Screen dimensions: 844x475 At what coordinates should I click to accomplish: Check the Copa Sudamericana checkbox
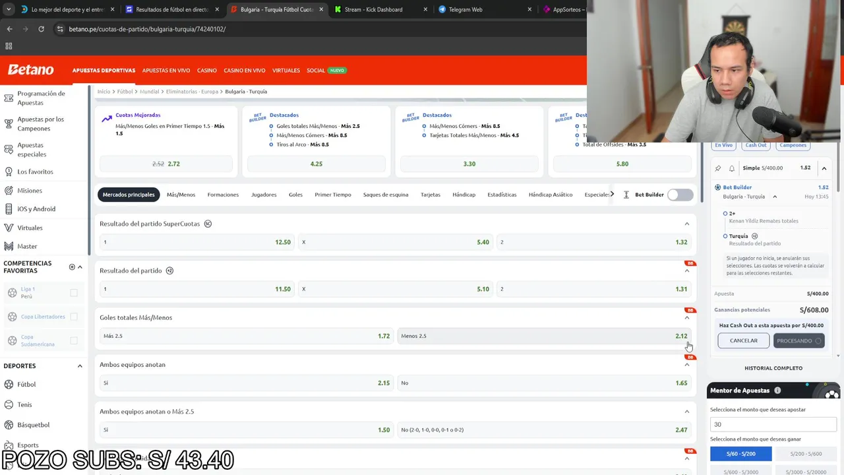pyautogui.click(x=74, y=340)
